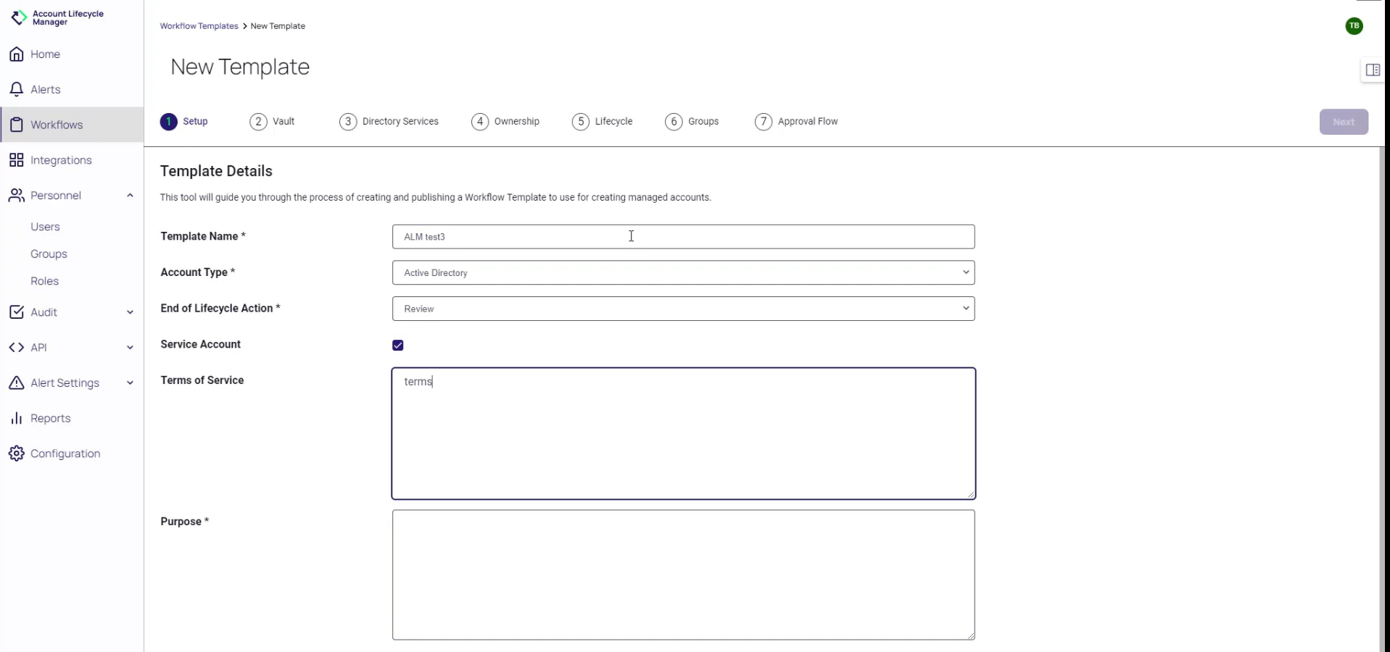The height and width of the screenshot is (652, 1390).
Task: Toggle the right panel layout icon
Action: tap(1373, 70)
